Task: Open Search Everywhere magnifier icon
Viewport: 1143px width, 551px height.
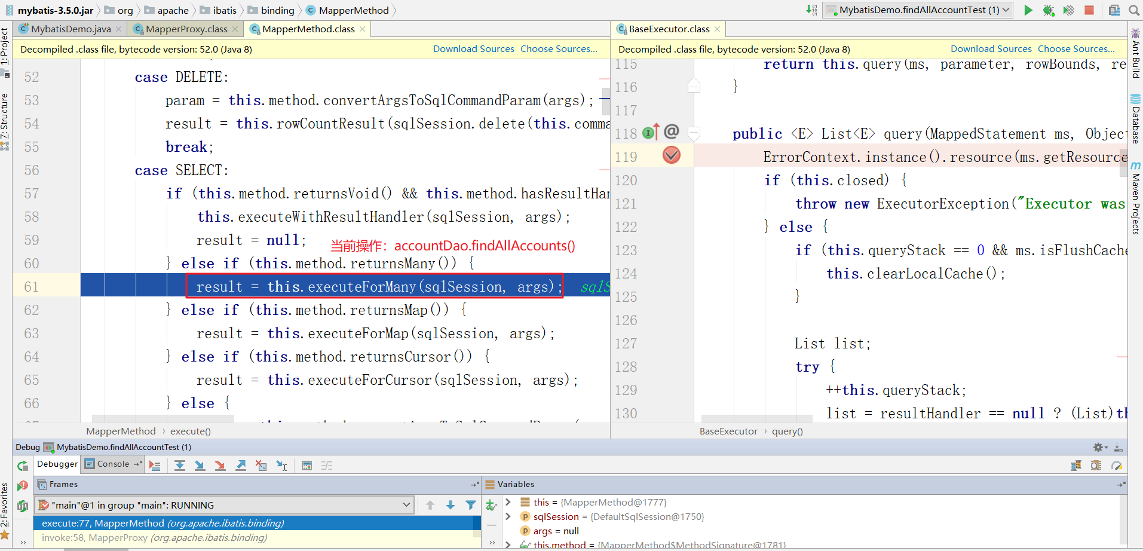Action: pos(1134,10)
